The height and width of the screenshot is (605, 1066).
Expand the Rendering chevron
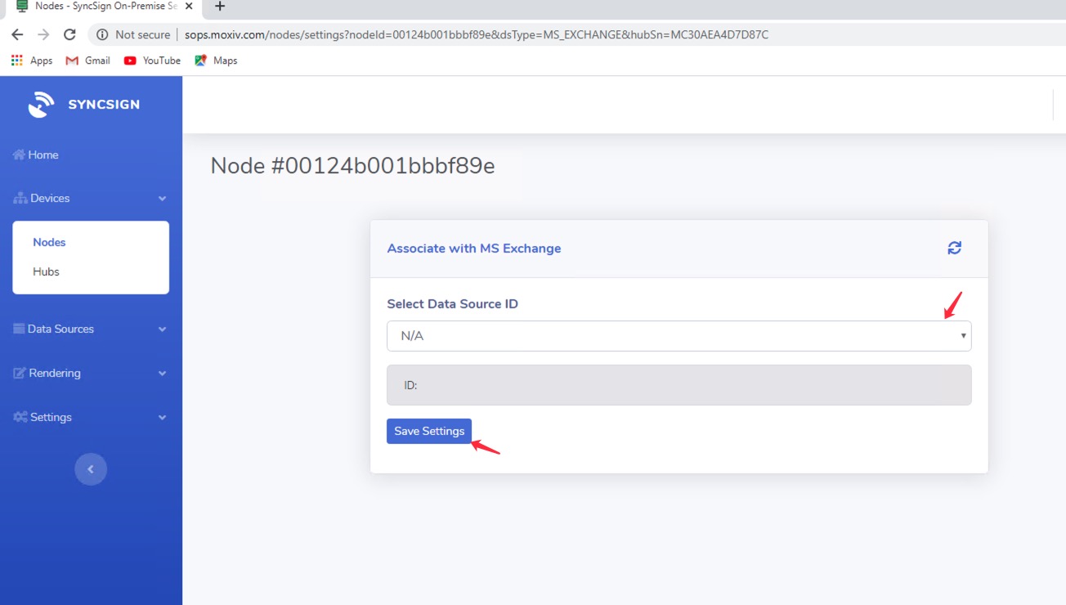tap(162, 374)
